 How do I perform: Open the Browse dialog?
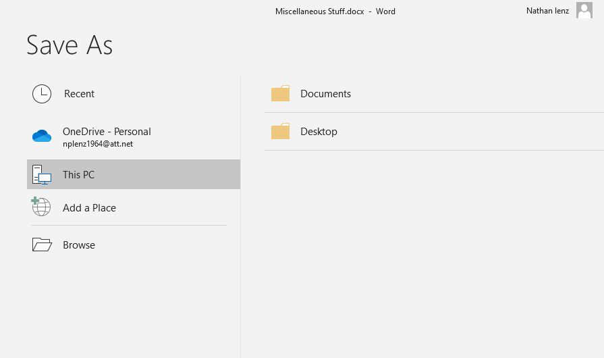point(134,245)
